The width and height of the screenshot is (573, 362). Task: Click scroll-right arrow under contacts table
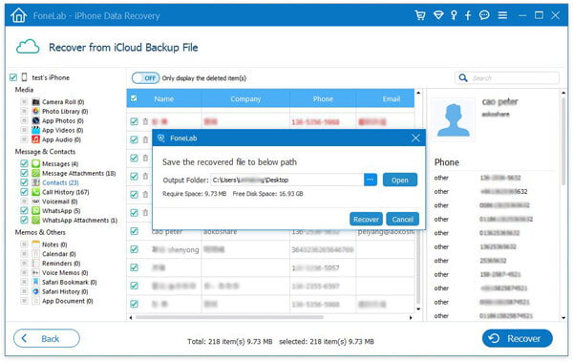click(411, 317)
